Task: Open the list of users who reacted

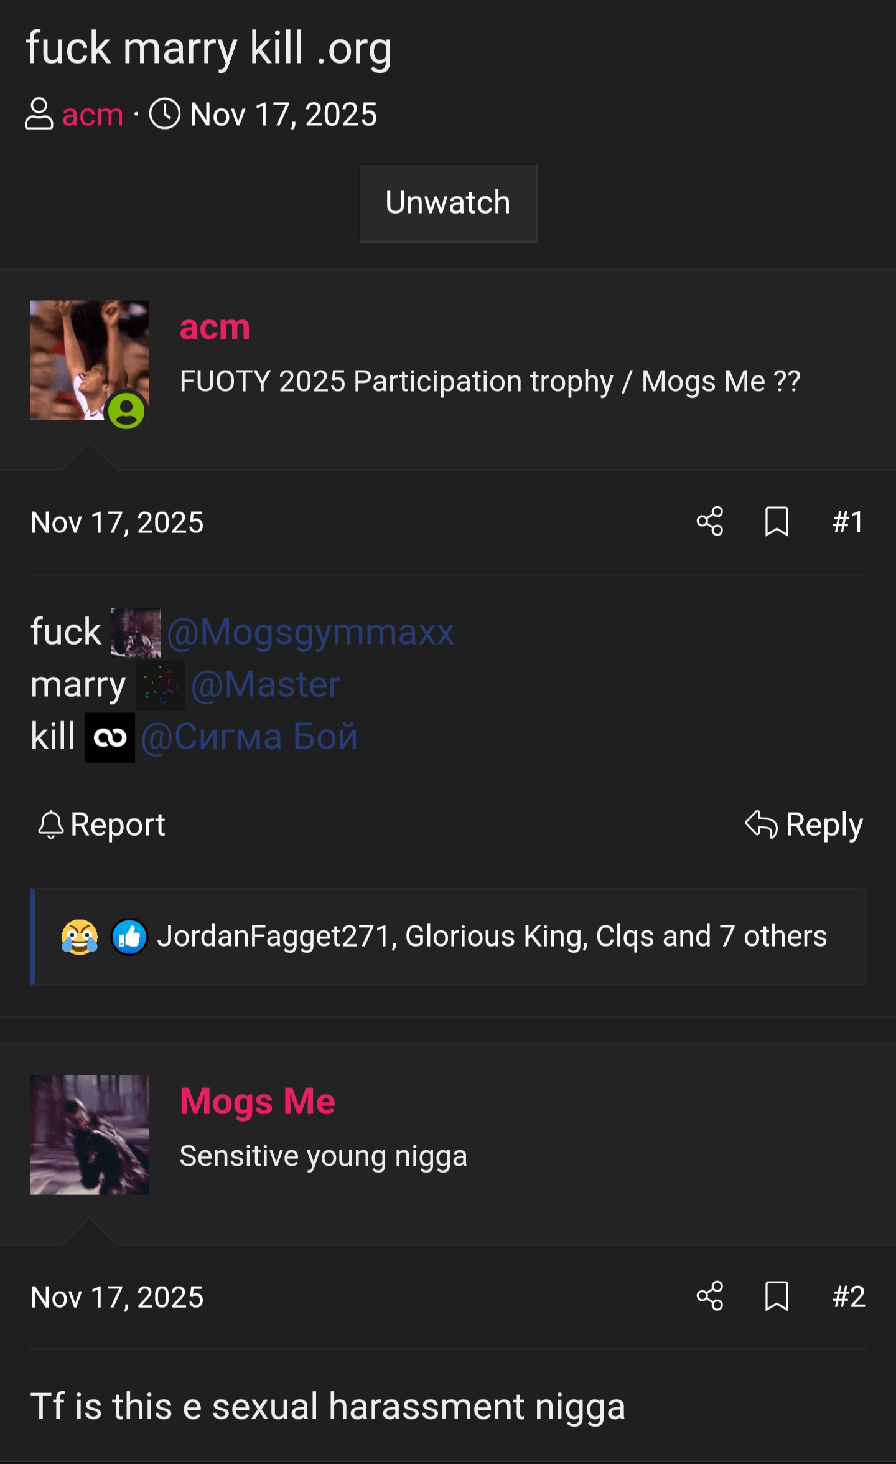Action: [x=492, y=937]
